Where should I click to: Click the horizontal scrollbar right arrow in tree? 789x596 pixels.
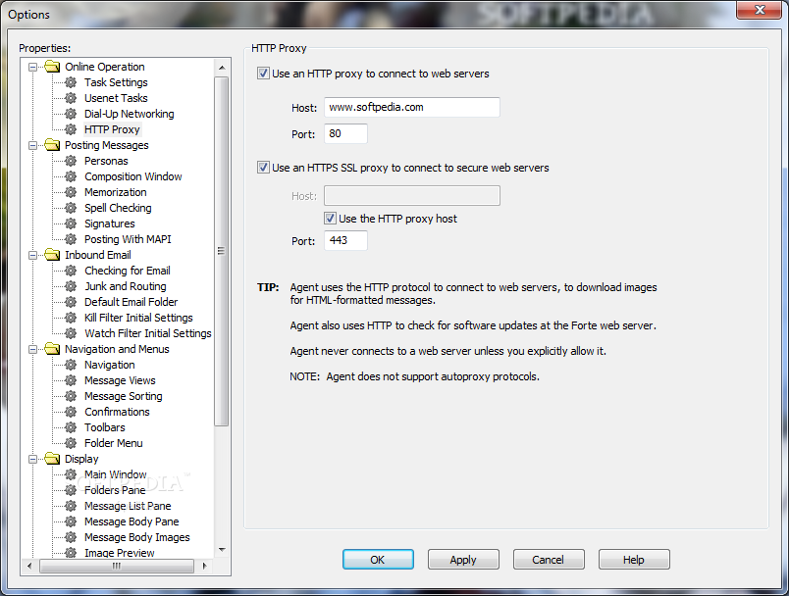point(204,566)
